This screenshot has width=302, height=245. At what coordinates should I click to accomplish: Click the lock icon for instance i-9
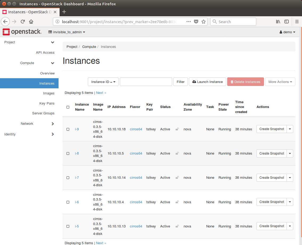[177, 129]
